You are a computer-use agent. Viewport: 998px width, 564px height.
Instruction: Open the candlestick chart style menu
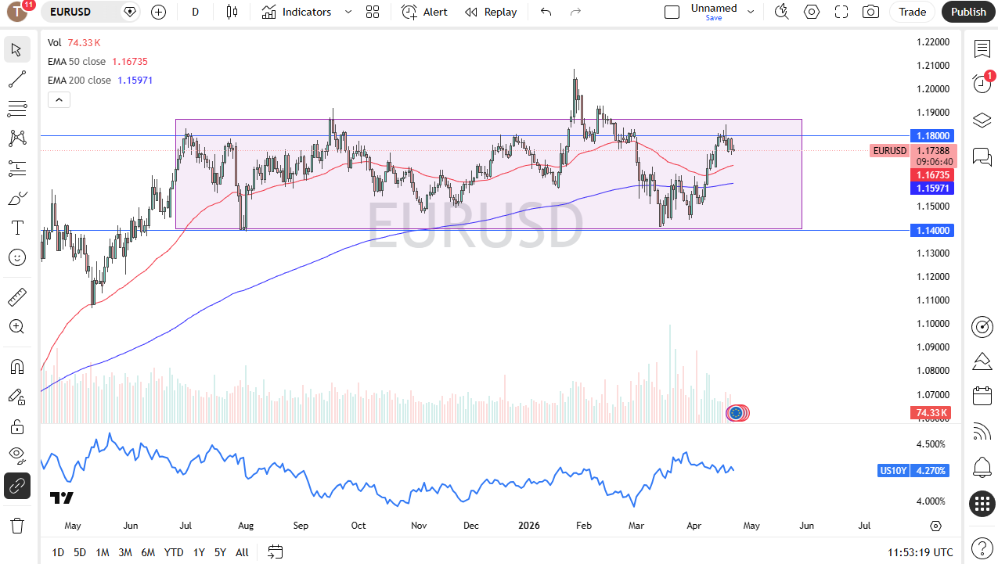(231, 12)
